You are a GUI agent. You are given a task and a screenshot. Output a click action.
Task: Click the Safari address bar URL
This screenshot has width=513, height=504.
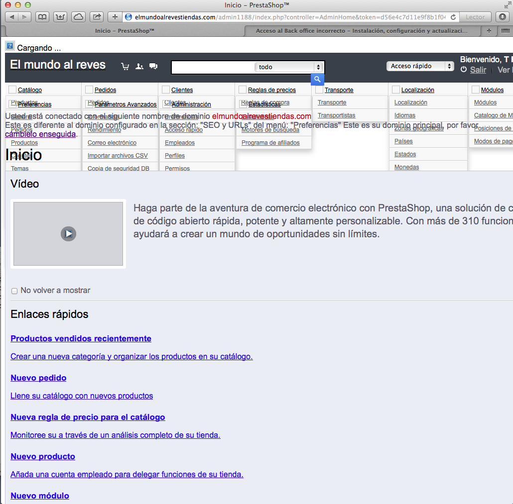click(290, 17)
